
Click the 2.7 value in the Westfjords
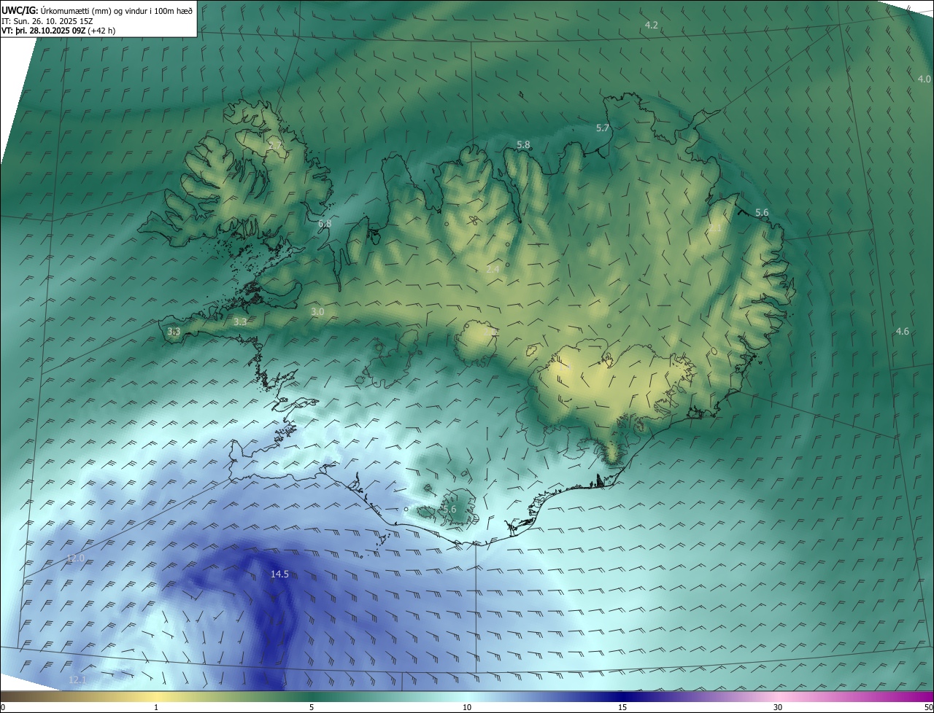(x=275, y=146)
